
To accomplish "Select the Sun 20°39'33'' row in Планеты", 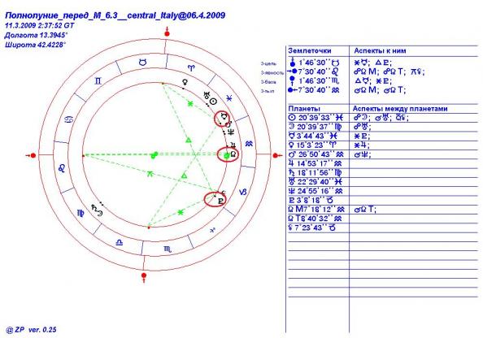I will 382,118.
